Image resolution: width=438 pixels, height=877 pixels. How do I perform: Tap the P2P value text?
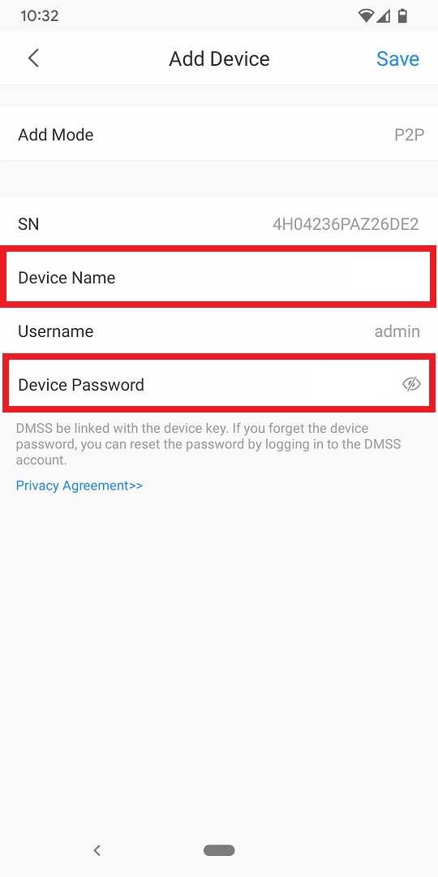point(409,135)
